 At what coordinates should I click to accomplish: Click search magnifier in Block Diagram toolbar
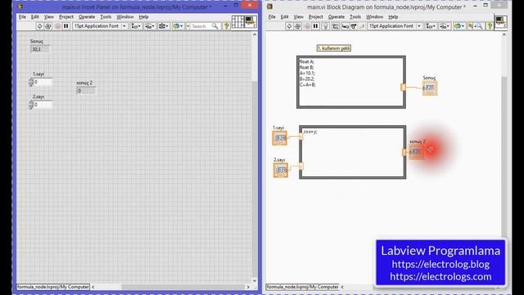point(479,26)
